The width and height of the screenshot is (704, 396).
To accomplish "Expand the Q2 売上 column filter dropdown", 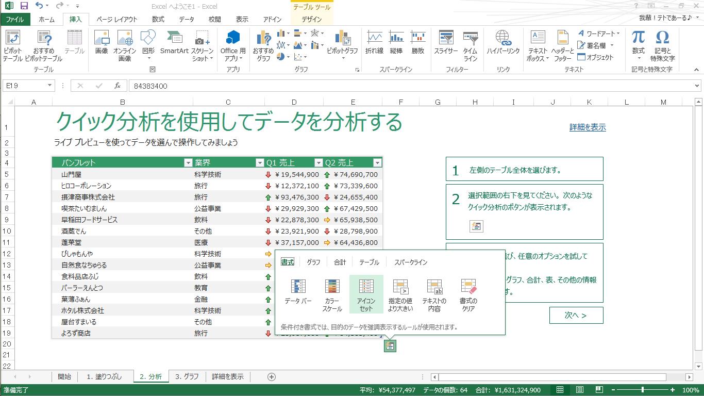I will coord(377,163).
